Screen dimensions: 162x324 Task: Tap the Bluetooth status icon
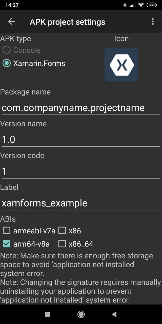point(125,5)
